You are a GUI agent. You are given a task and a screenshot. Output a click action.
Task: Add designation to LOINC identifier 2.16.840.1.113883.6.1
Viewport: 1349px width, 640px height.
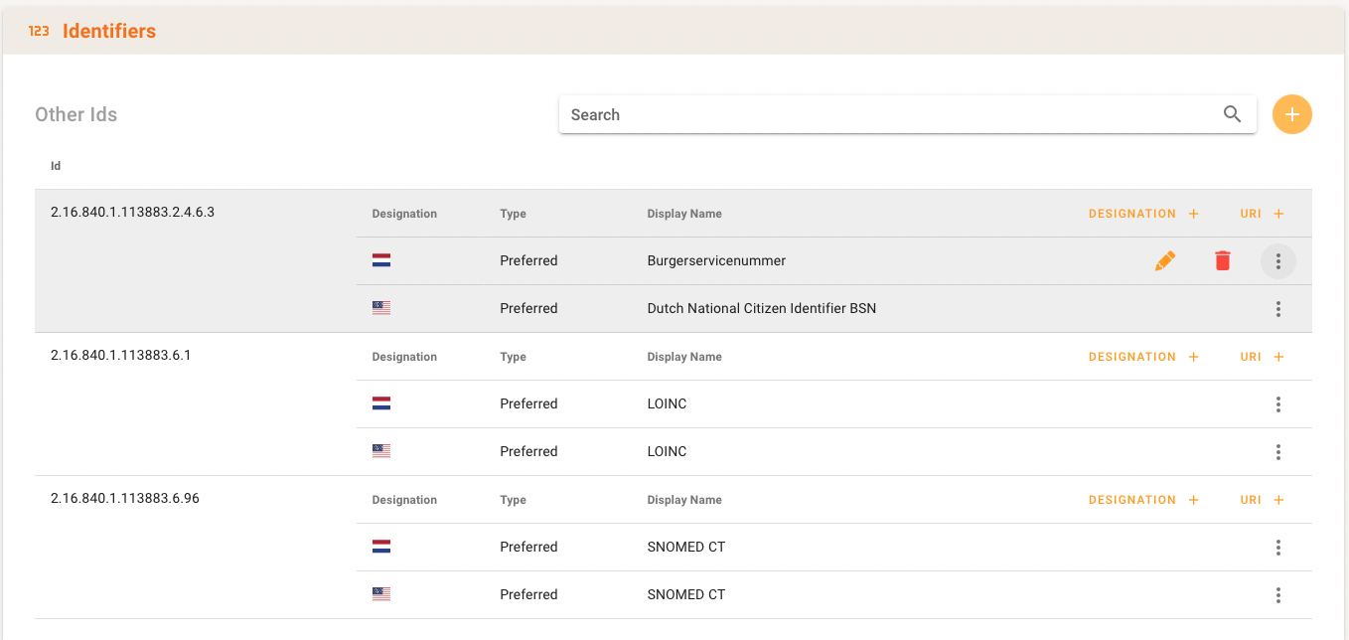(1143, 357)
